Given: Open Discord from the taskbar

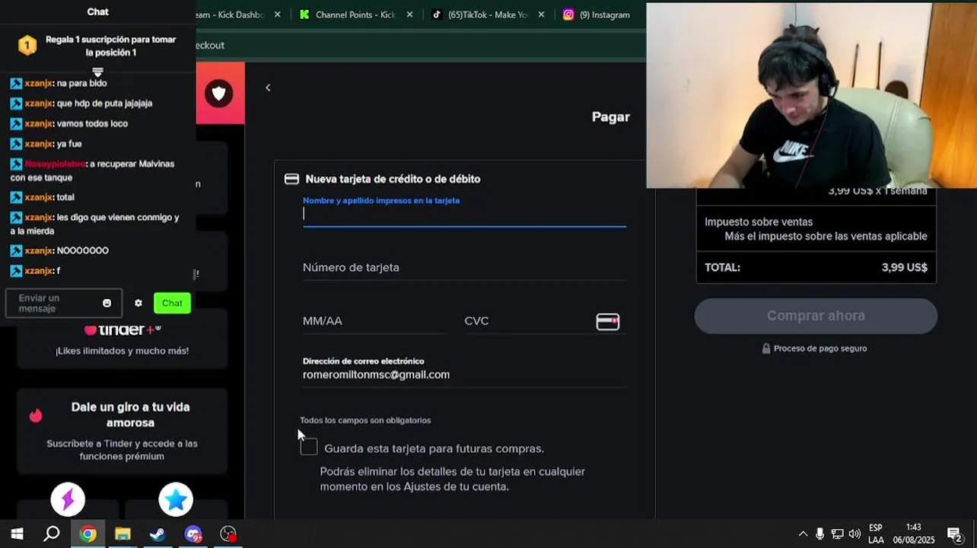Looking at the screenshot, I should pos(193,534).
